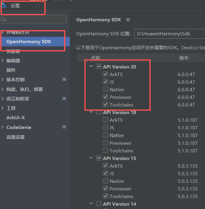
Task: Click the OpenHarmony SDK 位置 path field
Action: click(169, 34)
